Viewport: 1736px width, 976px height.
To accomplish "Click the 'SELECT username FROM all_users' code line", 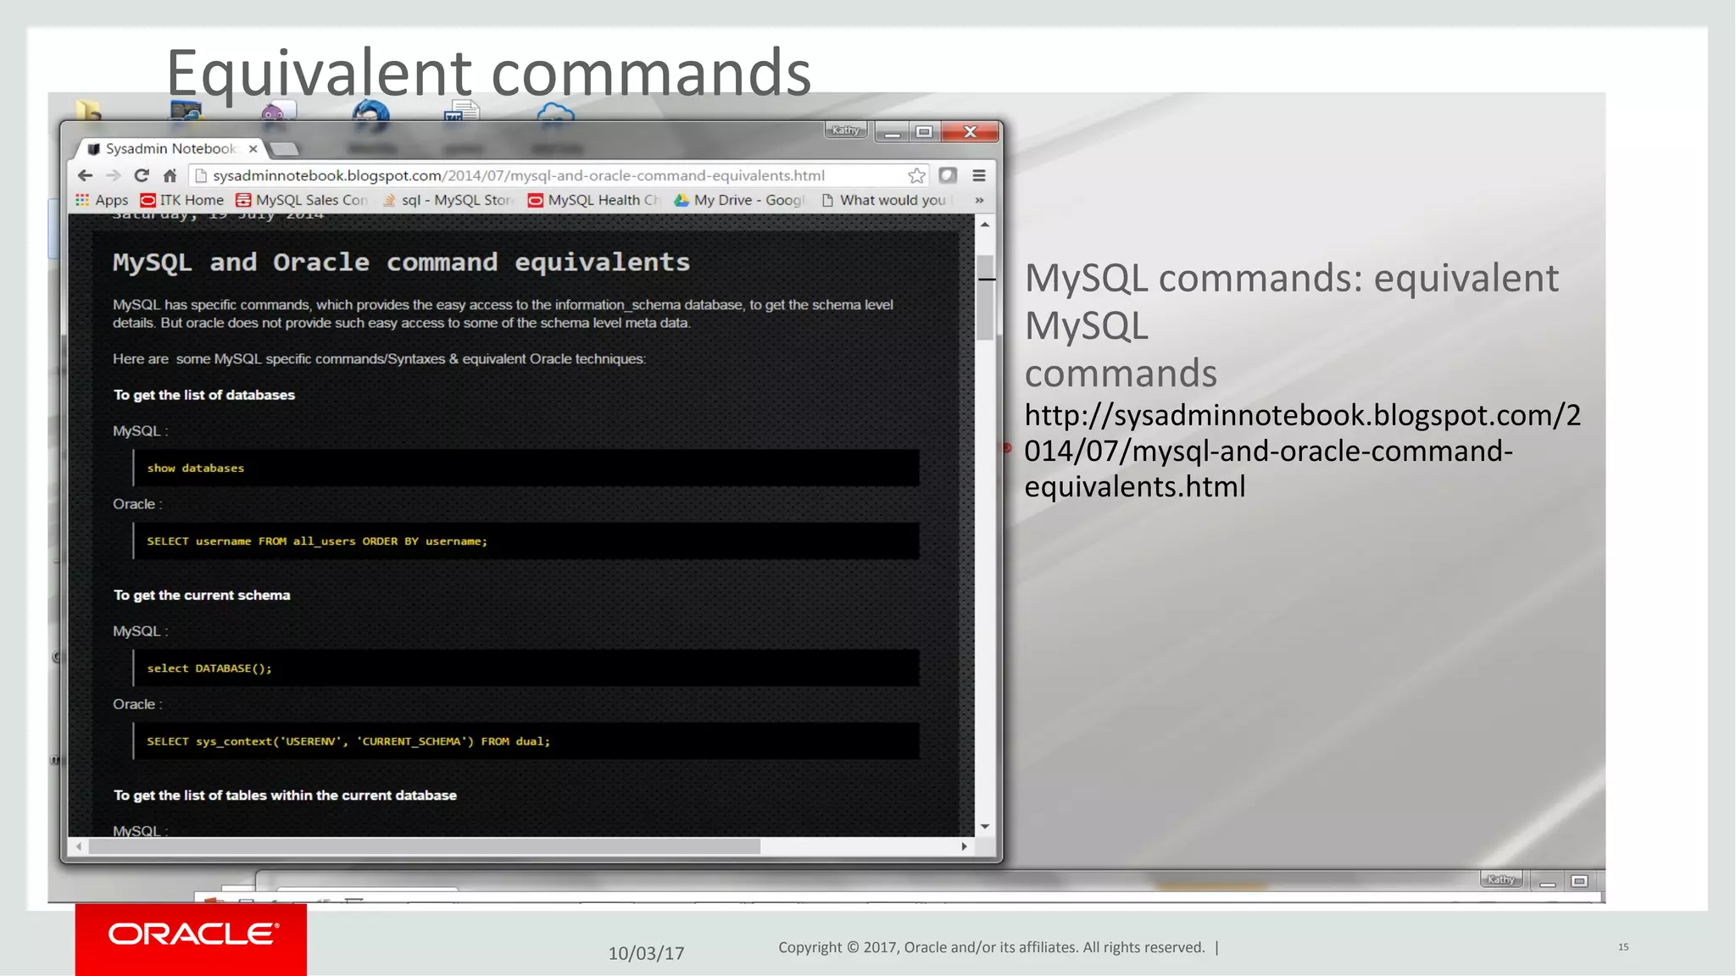I will (317, 541).
